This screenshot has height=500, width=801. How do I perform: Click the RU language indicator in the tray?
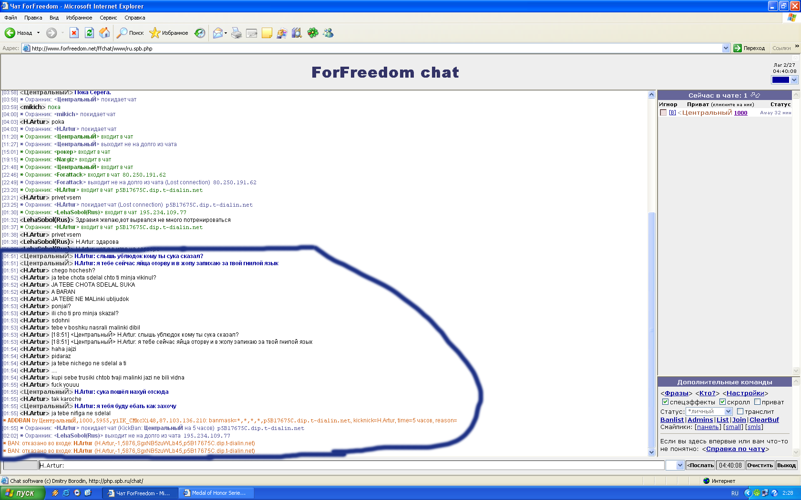tap(735, 493)
